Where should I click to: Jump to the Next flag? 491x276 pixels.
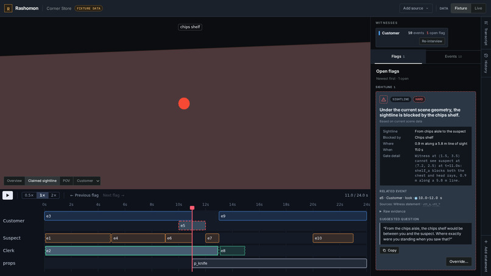114,195
